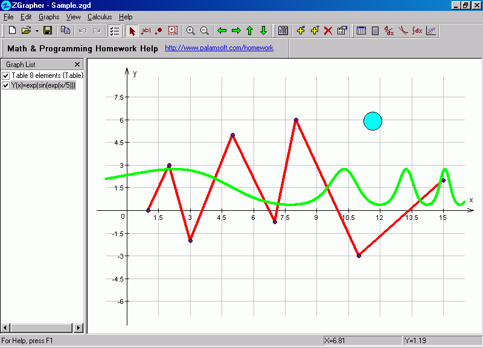Redo the last undone action
This screenshot has height=348, width=483.
(x=97, y=31)
